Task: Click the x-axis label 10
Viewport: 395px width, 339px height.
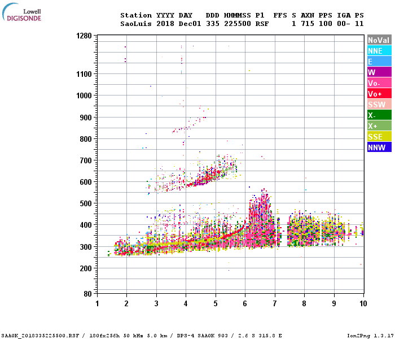Action: (363, 303)
